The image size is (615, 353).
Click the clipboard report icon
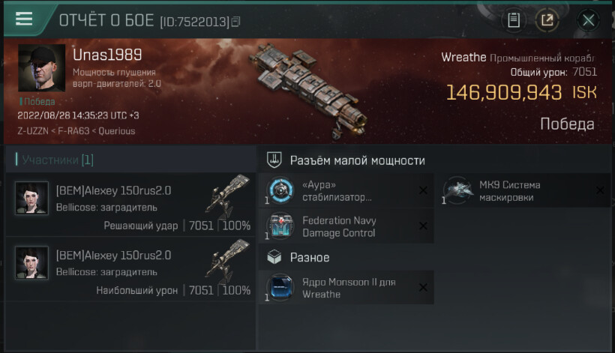point(514,19)
